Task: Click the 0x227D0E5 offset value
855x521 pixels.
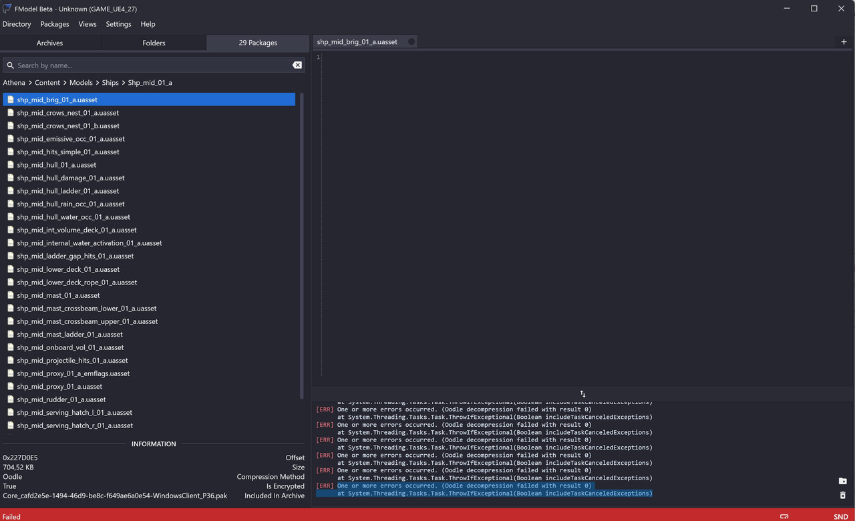Action: [20, 458]
